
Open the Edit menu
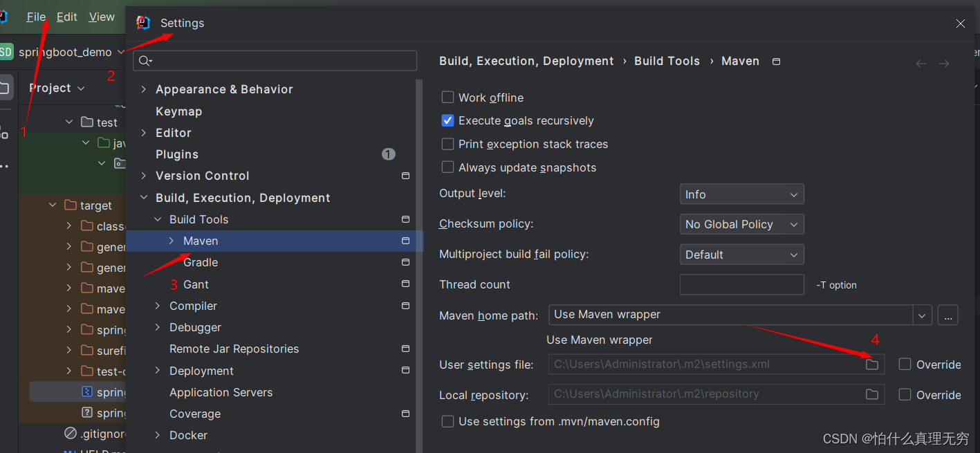(66, 17)
